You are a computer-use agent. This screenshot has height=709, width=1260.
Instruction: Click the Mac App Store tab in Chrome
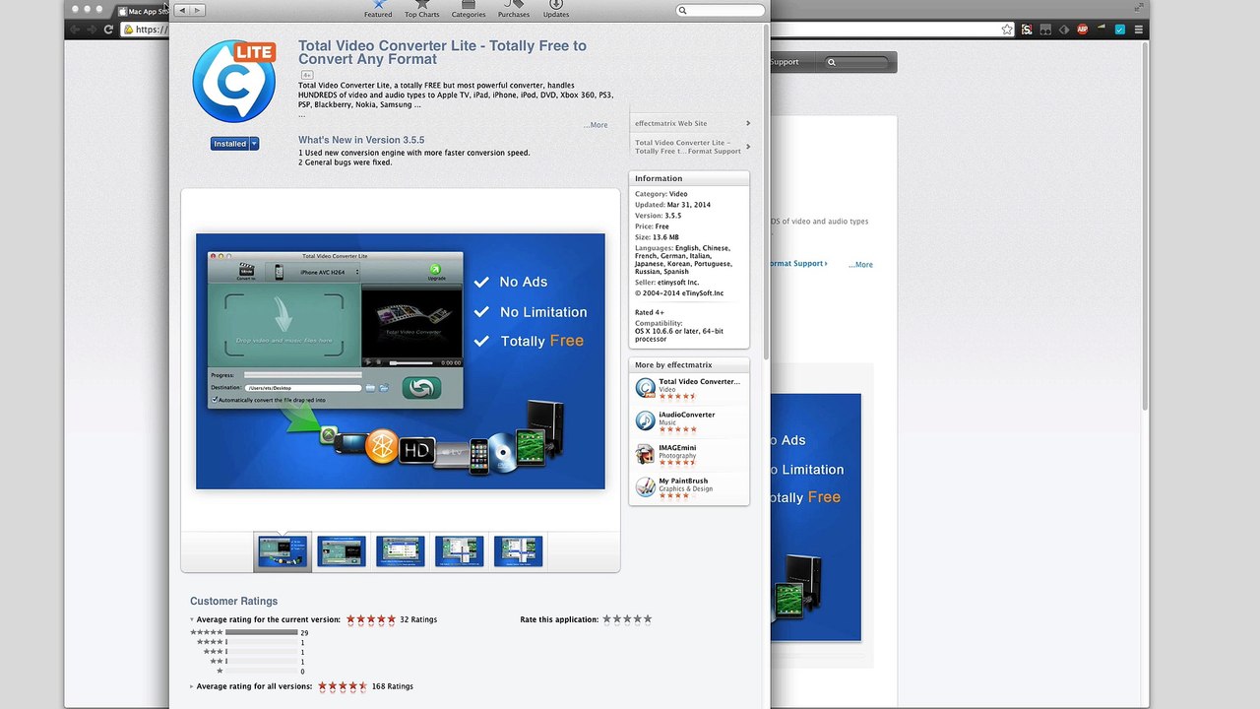point(143,12)
